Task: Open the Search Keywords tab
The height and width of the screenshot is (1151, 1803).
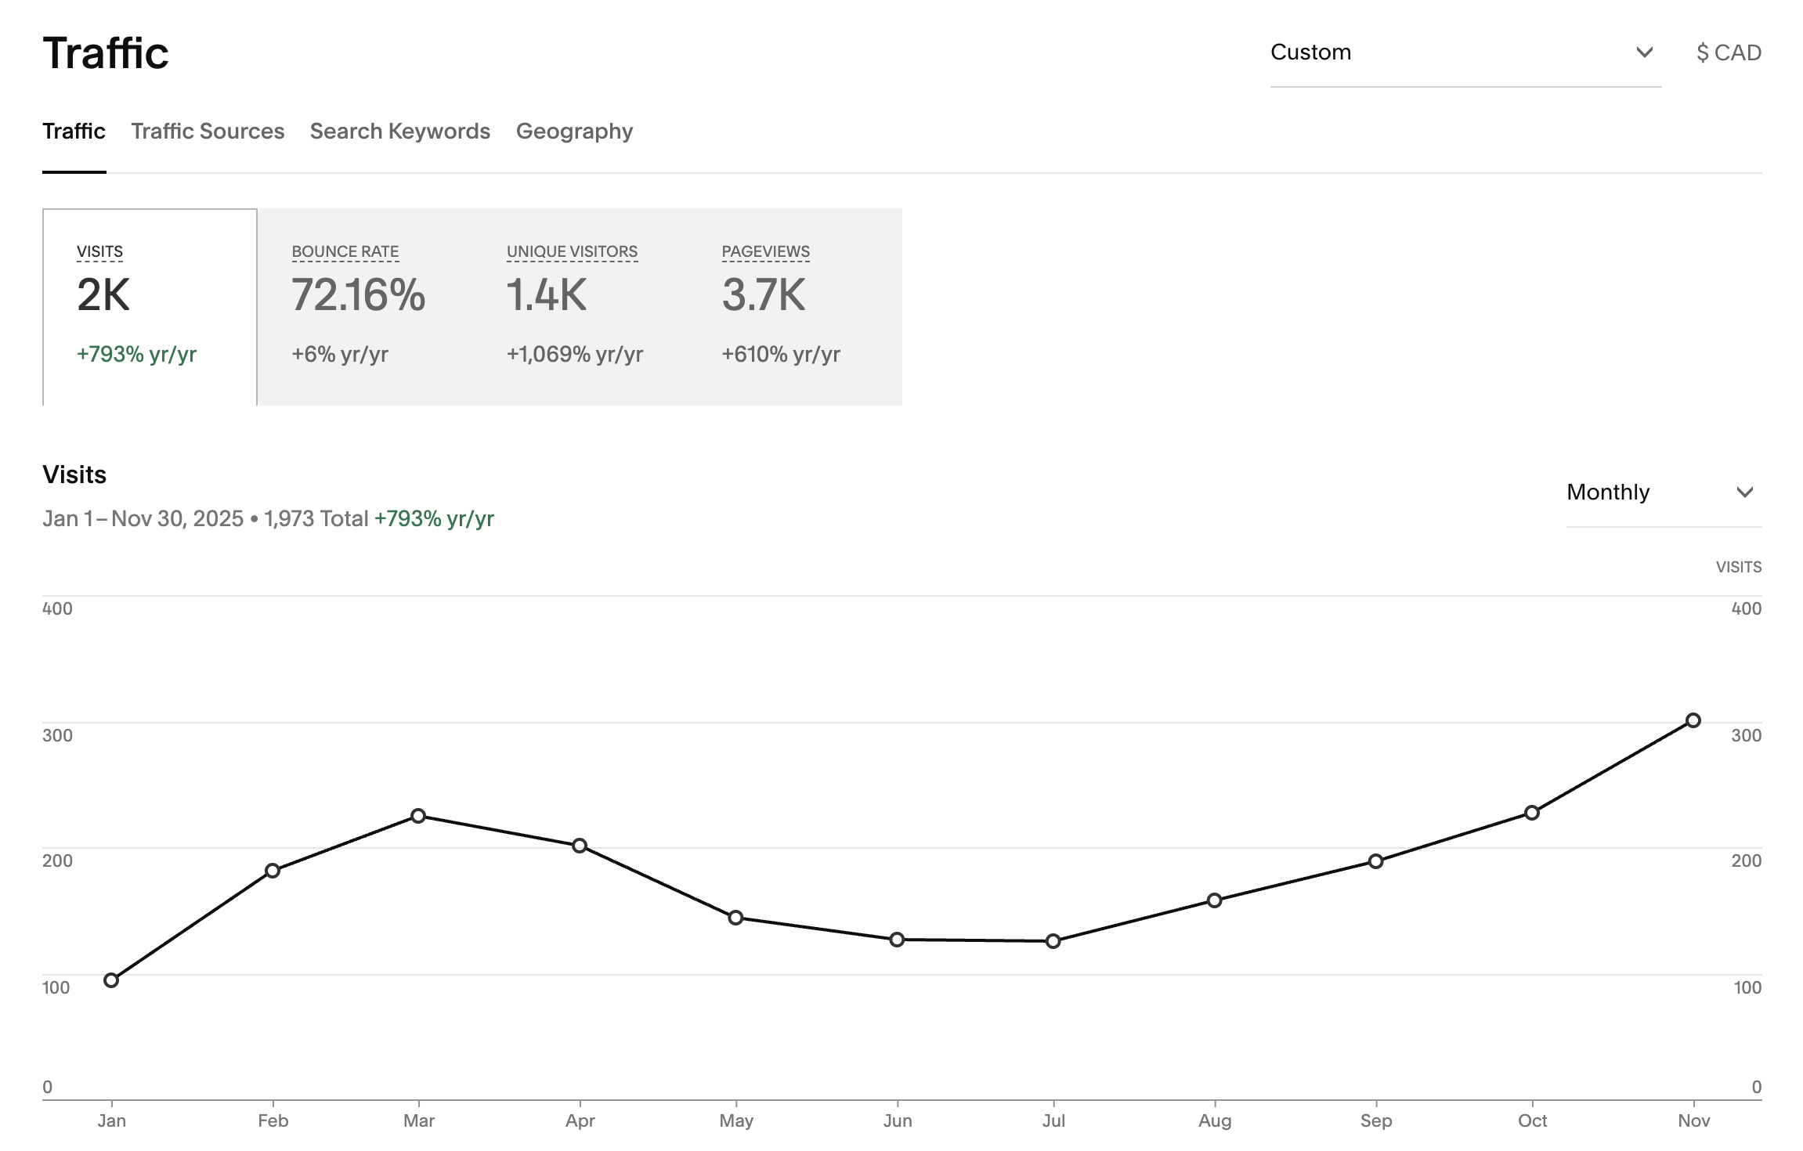Action: point(399,132)
